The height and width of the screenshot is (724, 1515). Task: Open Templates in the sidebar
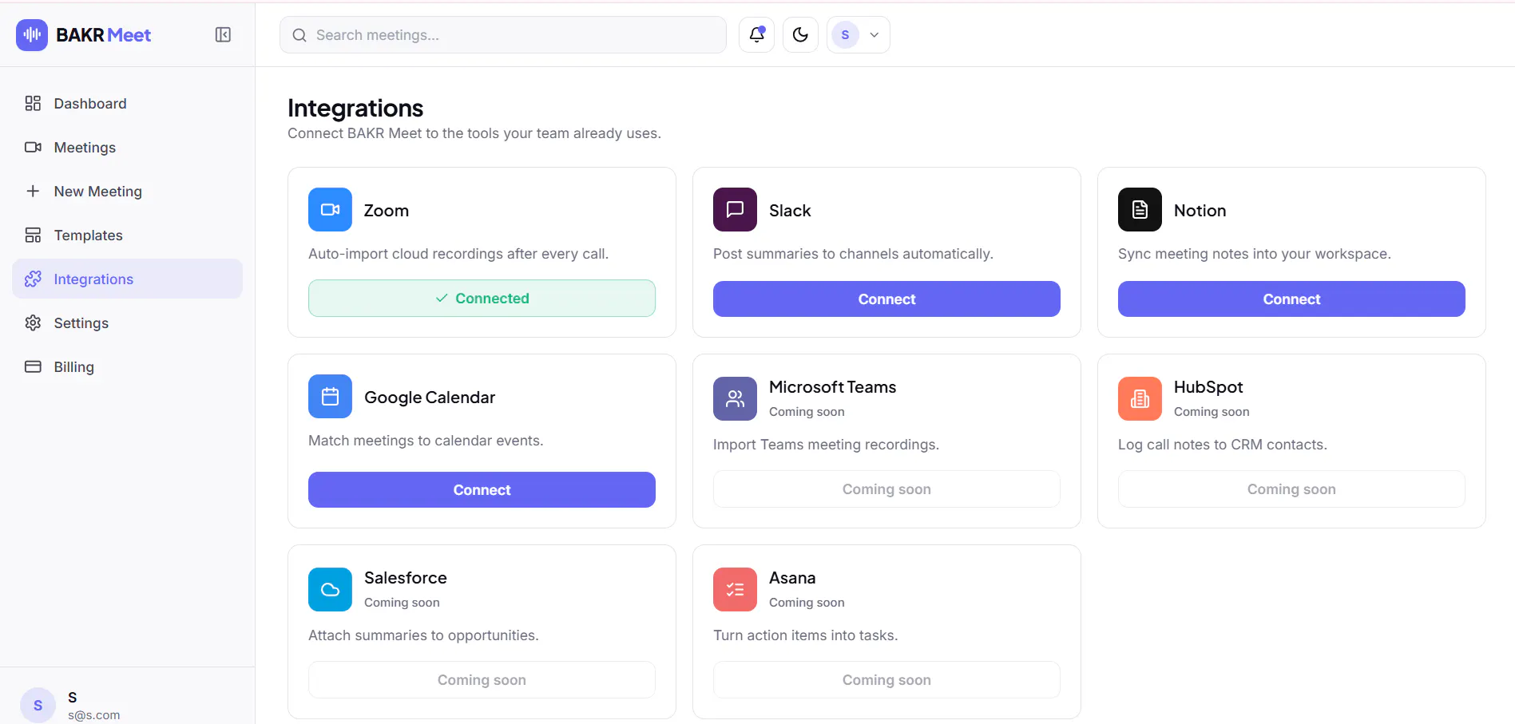coord(128,235)
